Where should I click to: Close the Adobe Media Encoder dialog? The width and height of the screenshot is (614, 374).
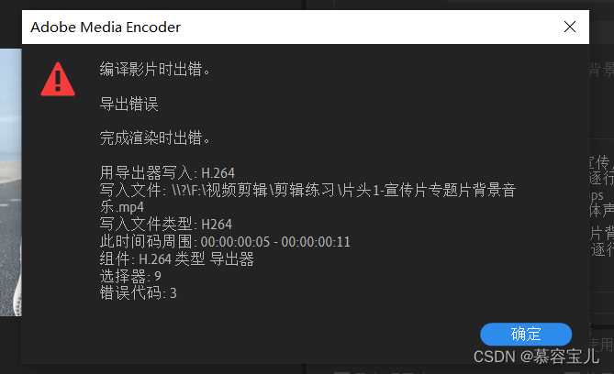click(570, 27)
